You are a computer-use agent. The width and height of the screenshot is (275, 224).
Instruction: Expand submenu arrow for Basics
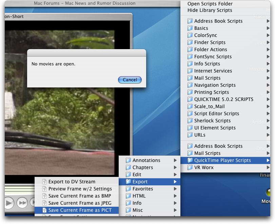pos(268,28)
